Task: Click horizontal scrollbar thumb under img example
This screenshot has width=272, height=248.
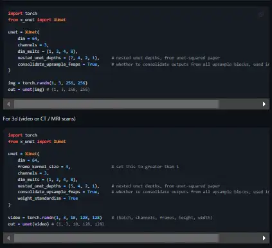Action: point(116,104)
